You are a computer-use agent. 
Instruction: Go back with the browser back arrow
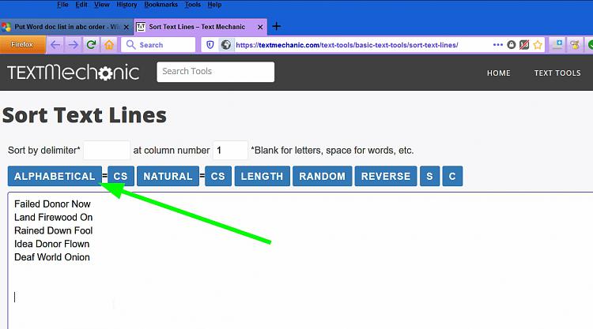[x=55, y=45]
